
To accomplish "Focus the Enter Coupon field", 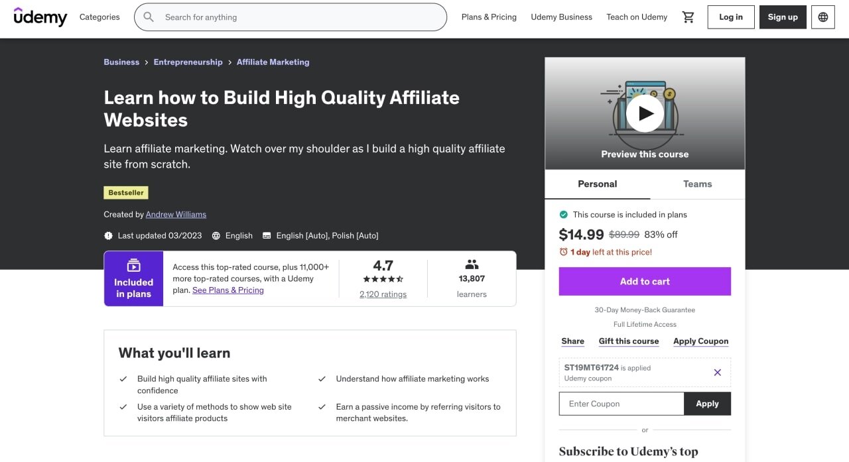I will tap(621, 404).
